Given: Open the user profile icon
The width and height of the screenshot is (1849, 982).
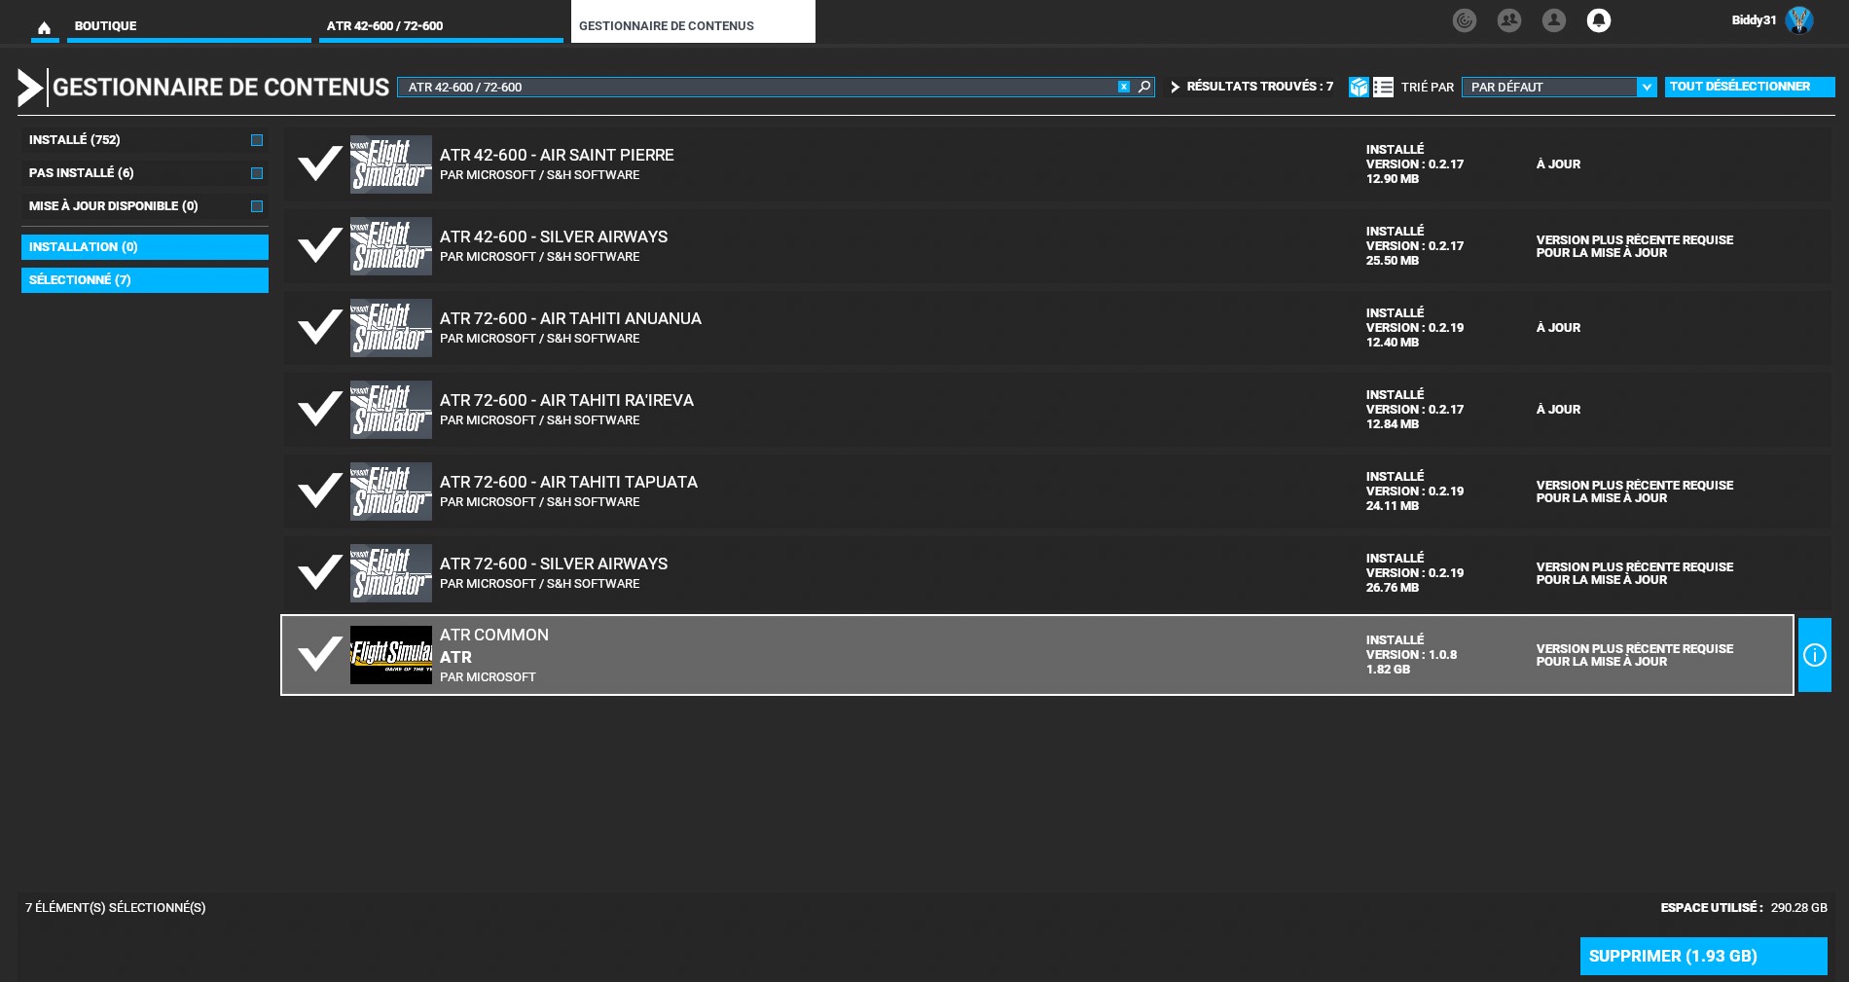Looking at the screenshot, I should point(1554,20).
